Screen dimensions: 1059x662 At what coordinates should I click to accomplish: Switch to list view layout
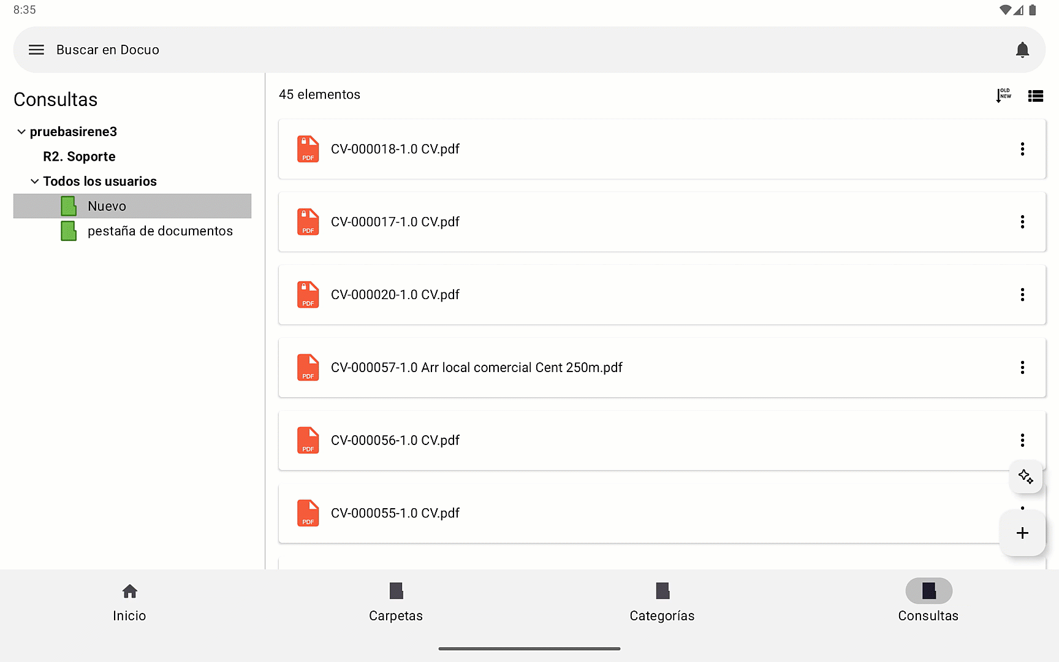click(x=1036, y=96)
